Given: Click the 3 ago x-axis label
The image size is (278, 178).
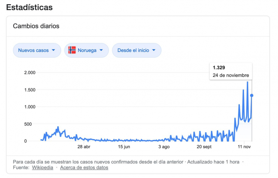Looking at the screenshot, I should (x=164, y=147).
